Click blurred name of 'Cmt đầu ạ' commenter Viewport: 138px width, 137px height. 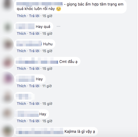[x=37, y=61]
